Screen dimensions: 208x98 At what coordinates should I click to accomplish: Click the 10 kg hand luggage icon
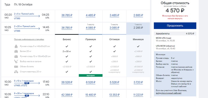click(x=16, y=56)
